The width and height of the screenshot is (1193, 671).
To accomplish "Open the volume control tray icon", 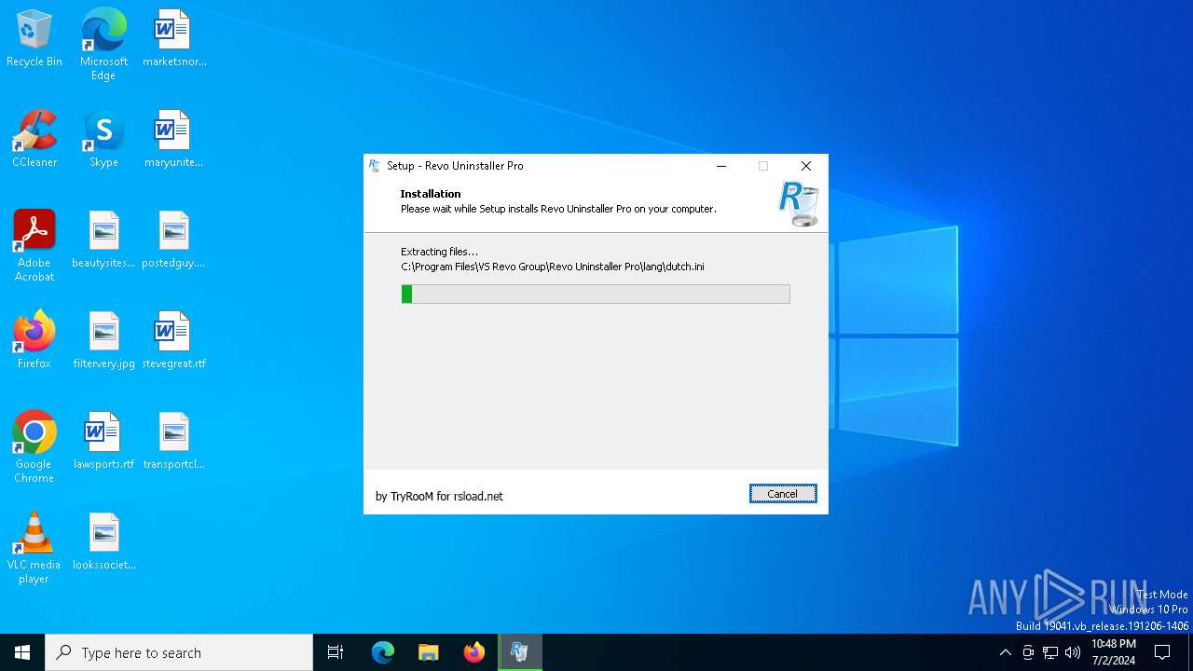I will [1073, 652].
